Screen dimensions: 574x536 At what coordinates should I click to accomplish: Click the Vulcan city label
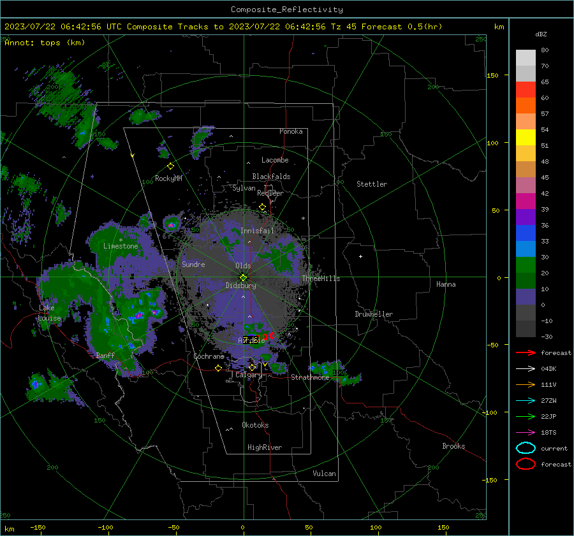pyautogui.click(x=324, y=474)
